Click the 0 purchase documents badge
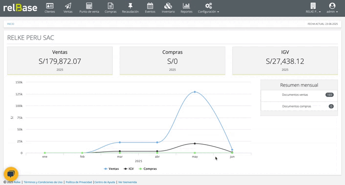 [x=331, y=106]
